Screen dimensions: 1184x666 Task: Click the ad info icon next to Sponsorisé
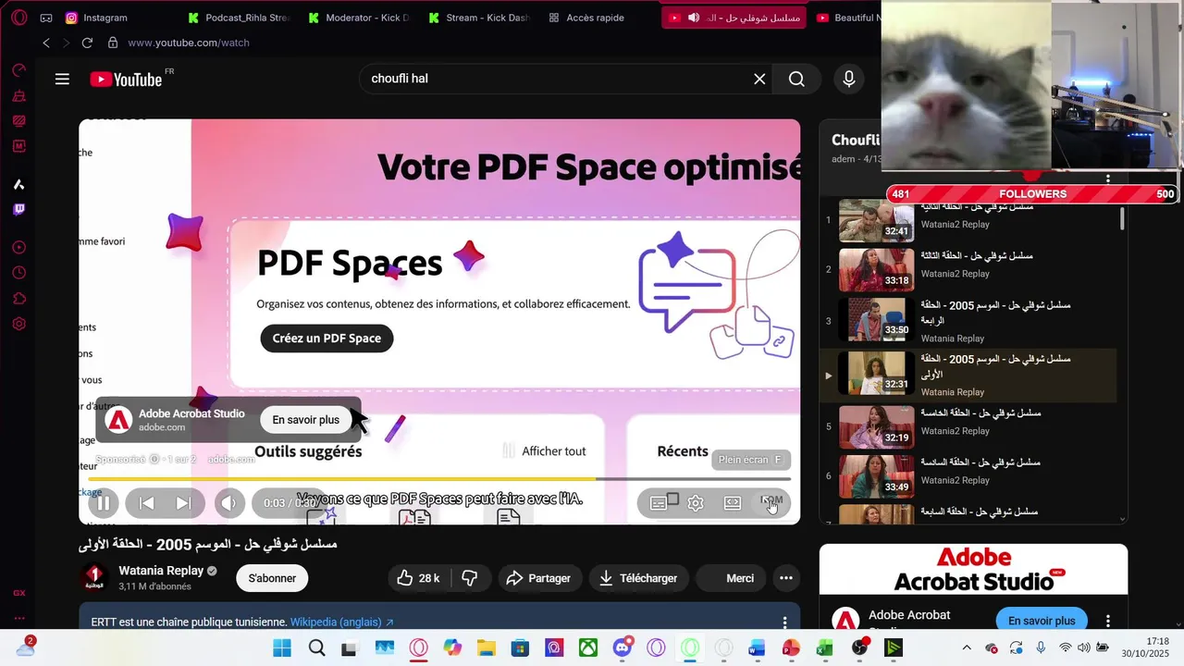click(154, 459)
